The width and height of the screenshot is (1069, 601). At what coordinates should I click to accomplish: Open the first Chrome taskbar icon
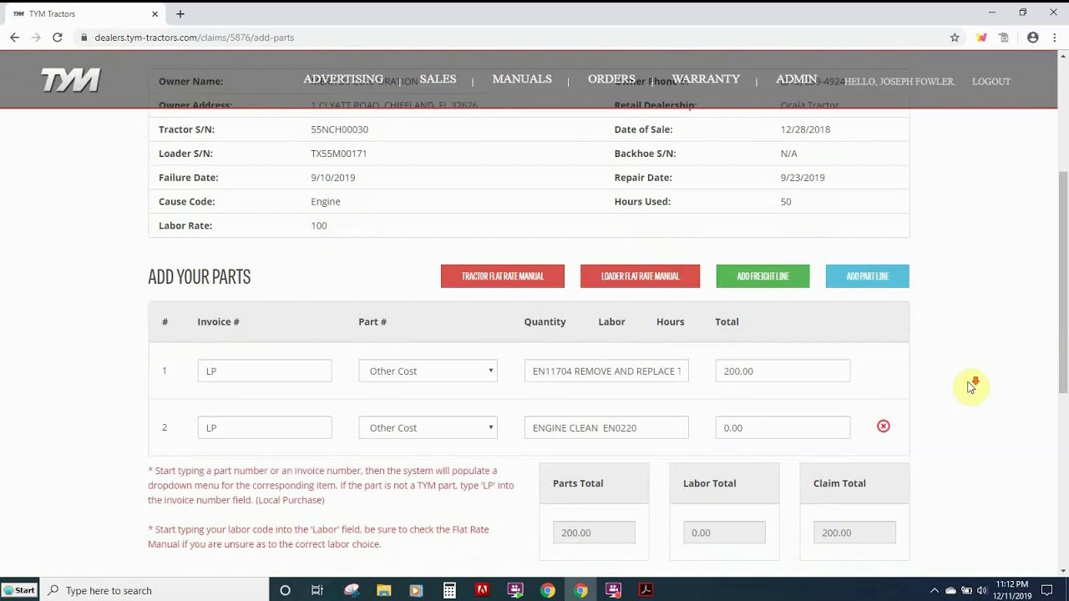point(548,590)
